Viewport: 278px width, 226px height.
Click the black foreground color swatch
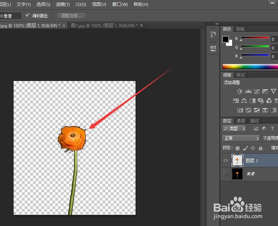[225, 39]
